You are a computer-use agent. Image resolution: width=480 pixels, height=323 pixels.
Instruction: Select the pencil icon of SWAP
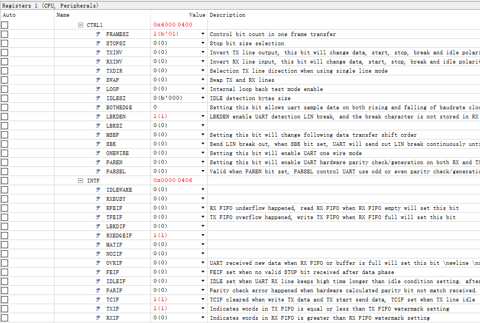(x=98, y=80)
